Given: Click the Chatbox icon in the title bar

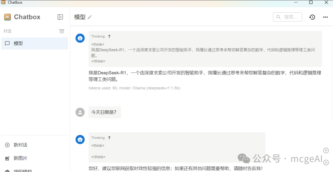Looking at the screenshot, I should pyautogui.click(x=3, y=2).
